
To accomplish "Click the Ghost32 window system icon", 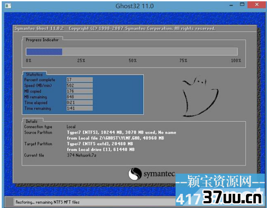I will [x=8, y=6].
